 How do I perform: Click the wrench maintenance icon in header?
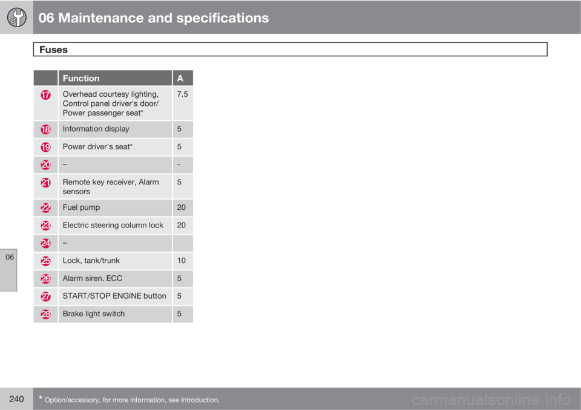[17, 18]
